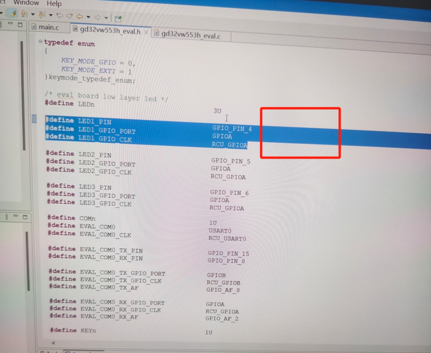Switch to the main.c editor tab
This screenshot has width=431, height=353.
pos(48,27)
